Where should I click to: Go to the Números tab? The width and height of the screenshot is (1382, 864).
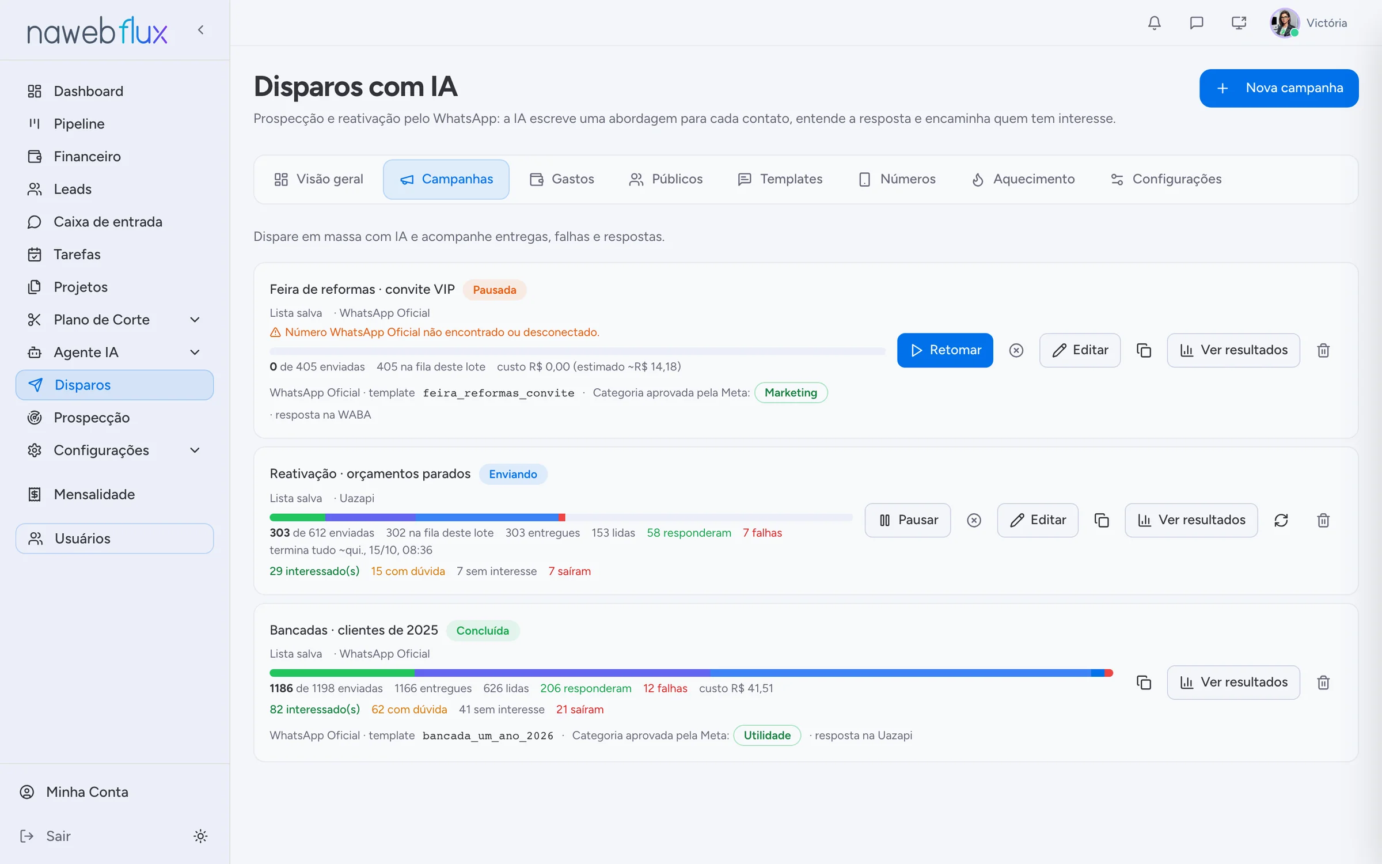(897, 179)
